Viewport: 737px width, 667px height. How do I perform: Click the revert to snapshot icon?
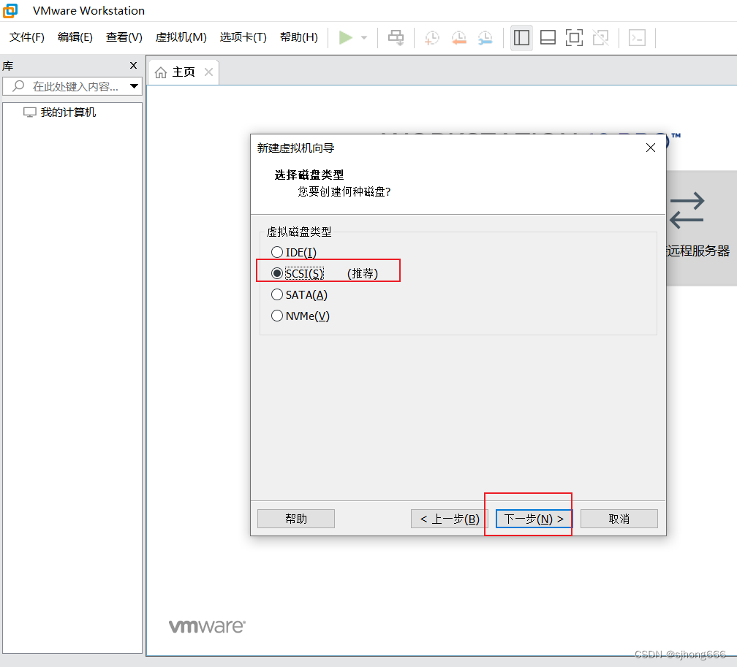[458, 37]
